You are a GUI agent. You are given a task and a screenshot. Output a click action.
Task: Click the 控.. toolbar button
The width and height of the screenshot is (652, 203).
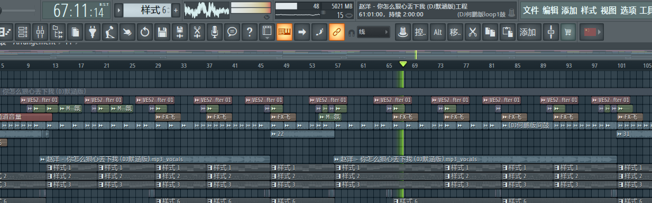[x=421, y=32]
